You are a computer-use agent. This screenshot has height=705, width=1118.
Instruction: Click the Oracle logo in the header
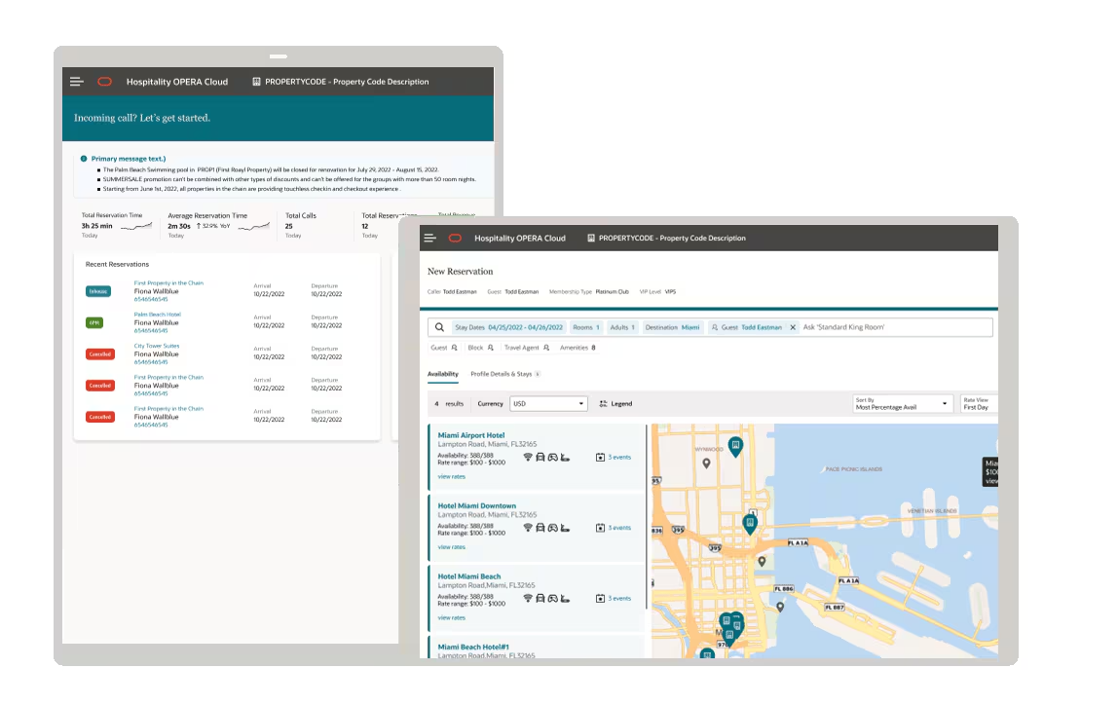pyautogui.click(x=454, y=238)
